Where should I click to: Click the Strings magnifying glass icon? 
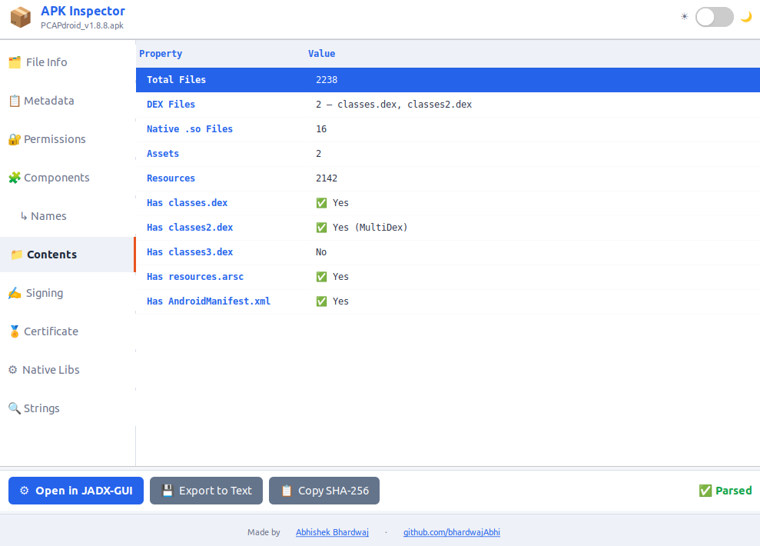15,408
